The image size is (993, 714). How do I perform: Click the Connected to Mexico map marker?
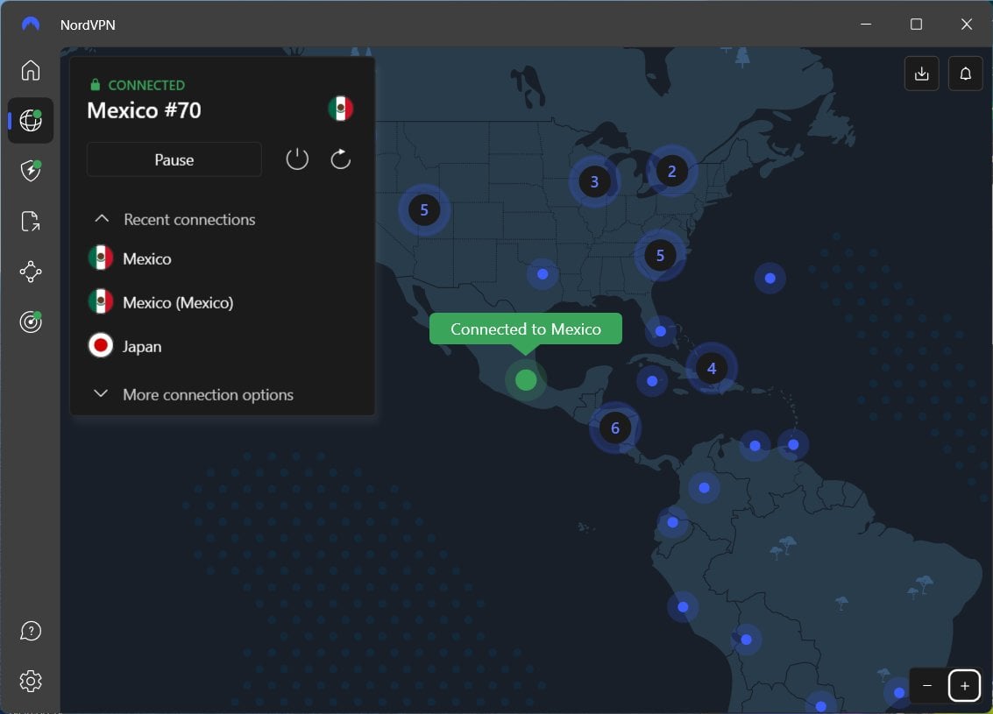tap(526, 380)
